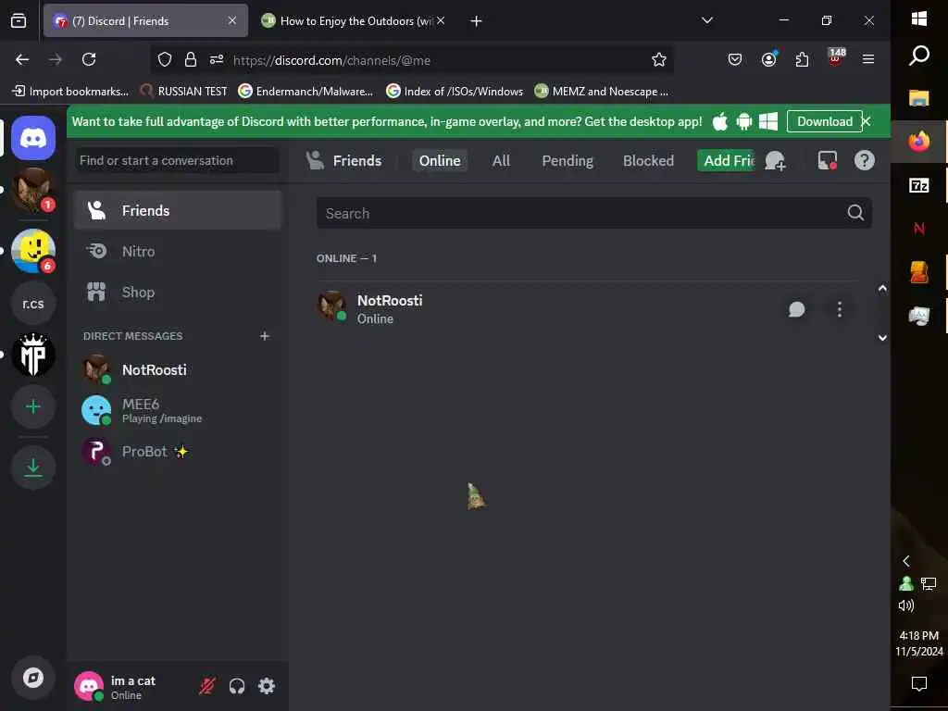Viewport: 948px width, 711px height.
Task: Click Windows icon in download banner
Action: tap(767, 121)
